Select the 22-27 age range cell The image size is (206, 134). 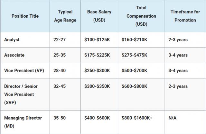[x=59, y=40]
